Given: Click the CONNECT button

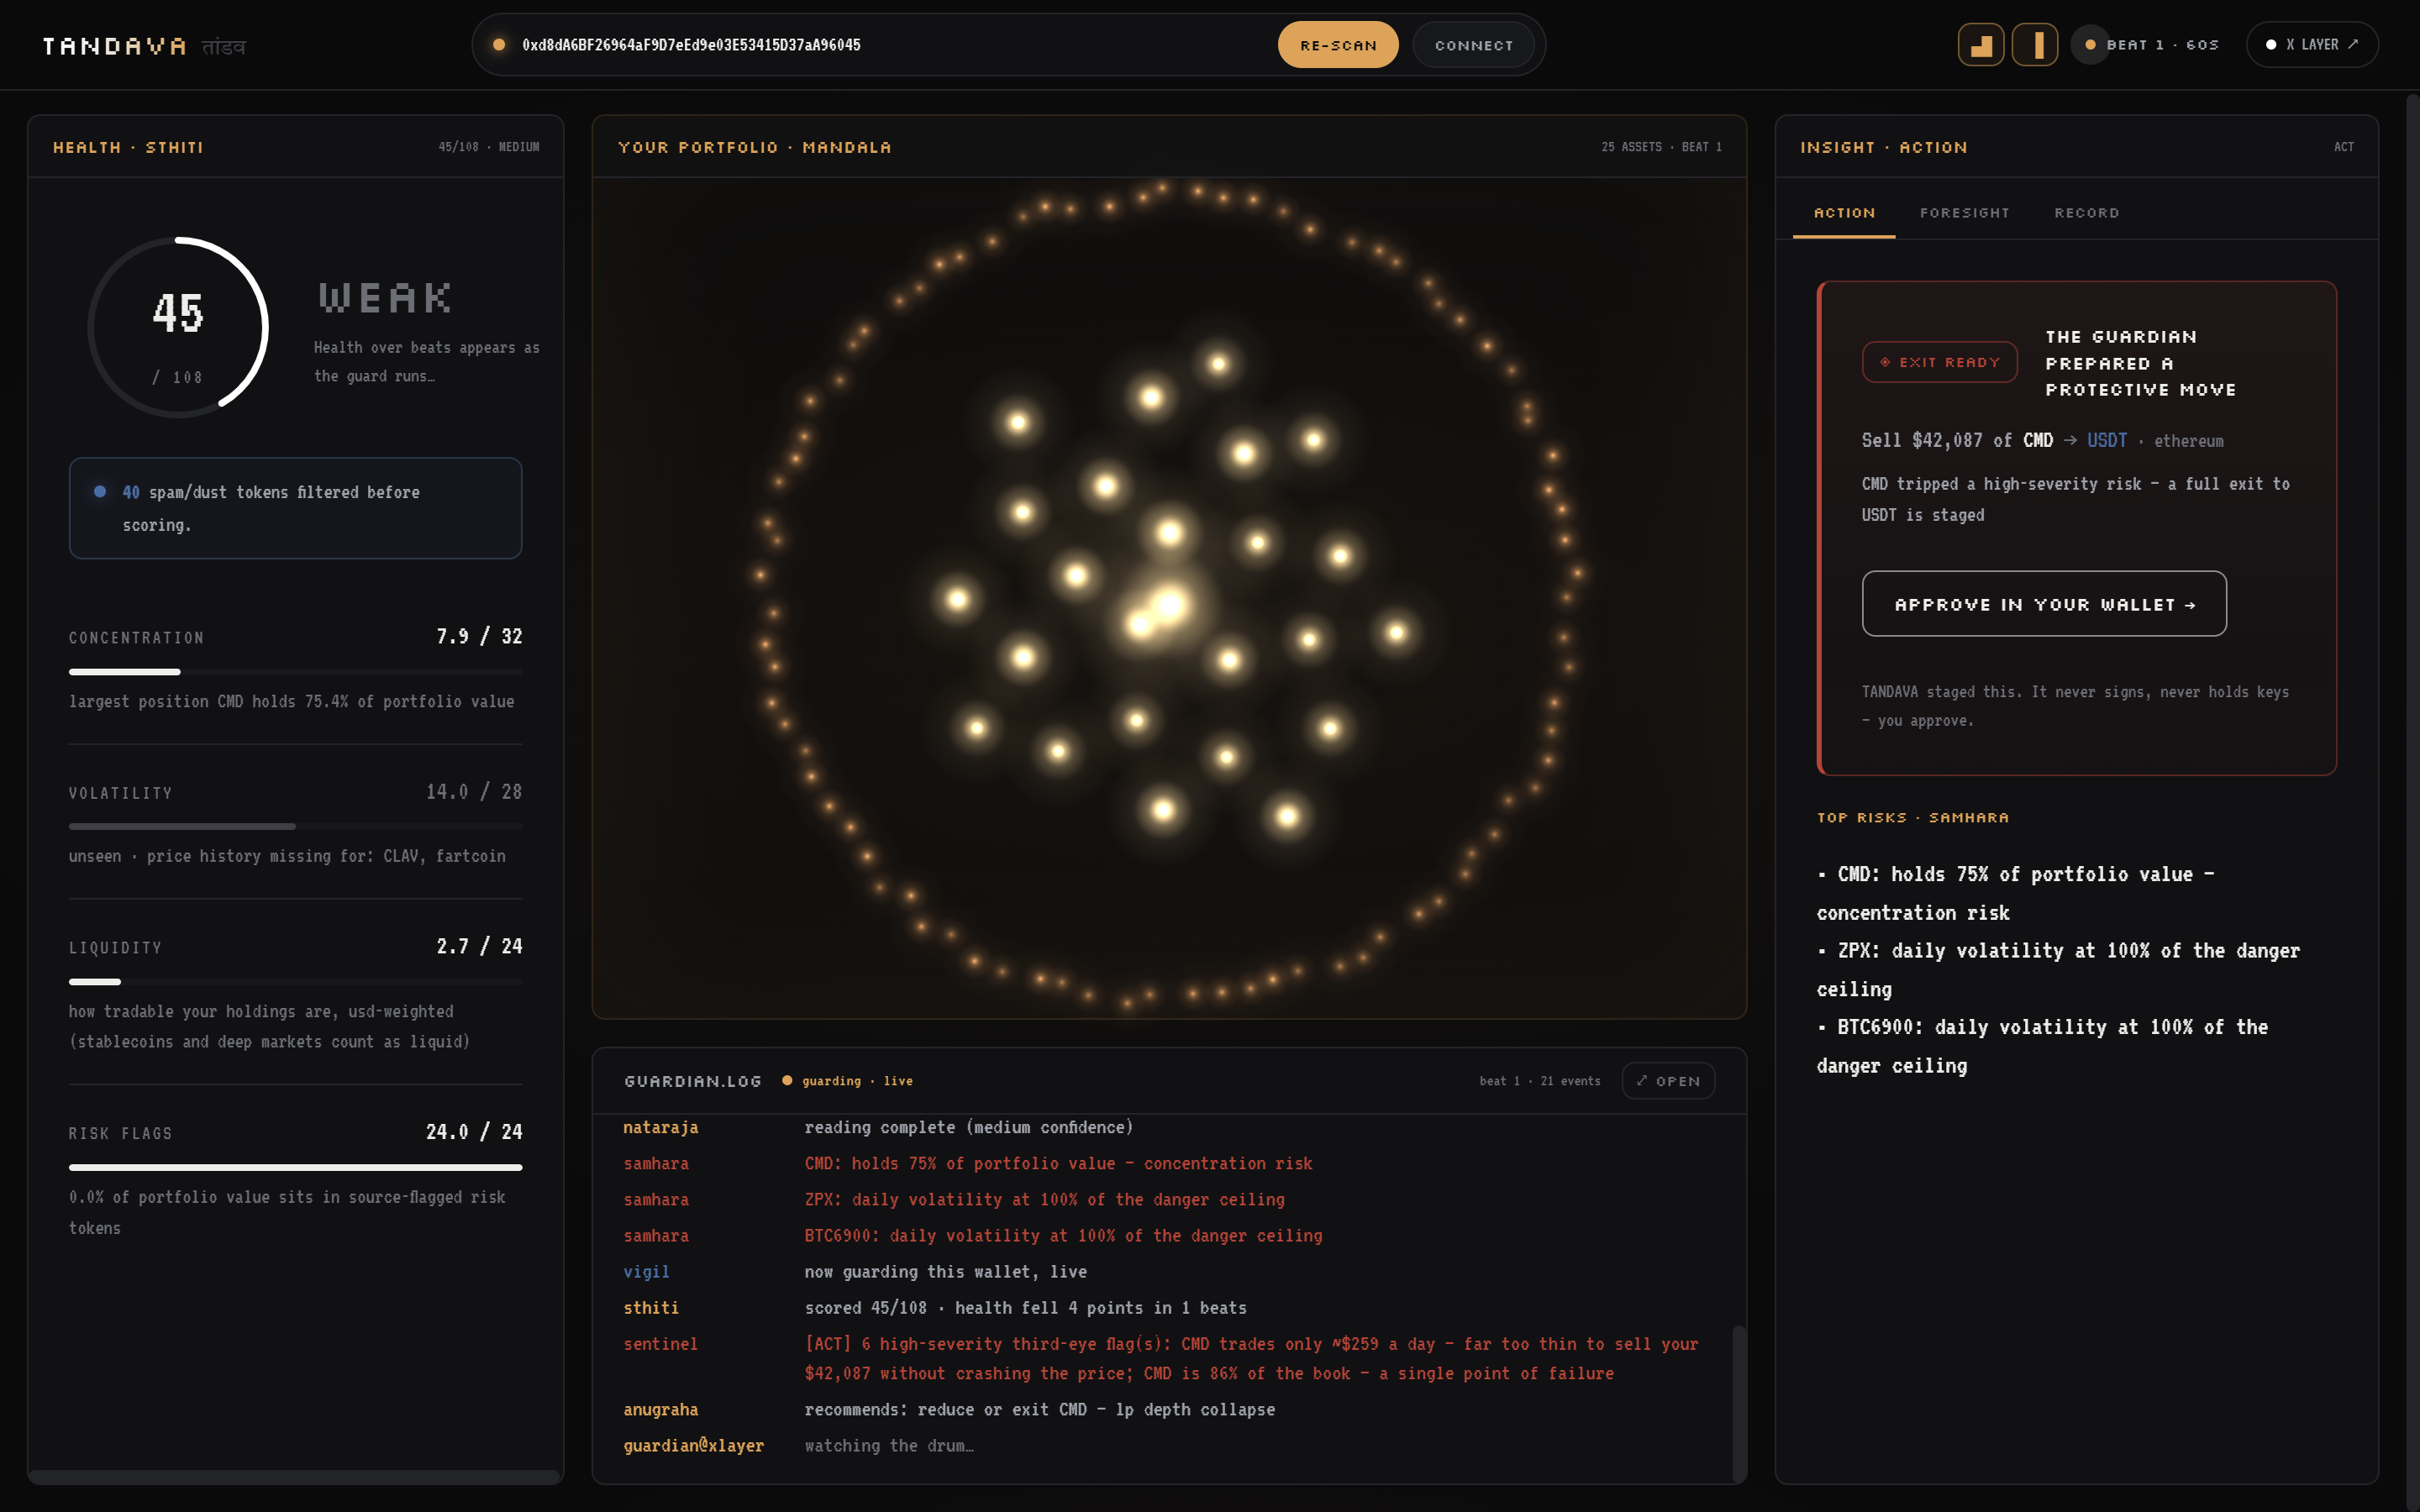Looking at the screenshot, I should [x=1473, y=45].
